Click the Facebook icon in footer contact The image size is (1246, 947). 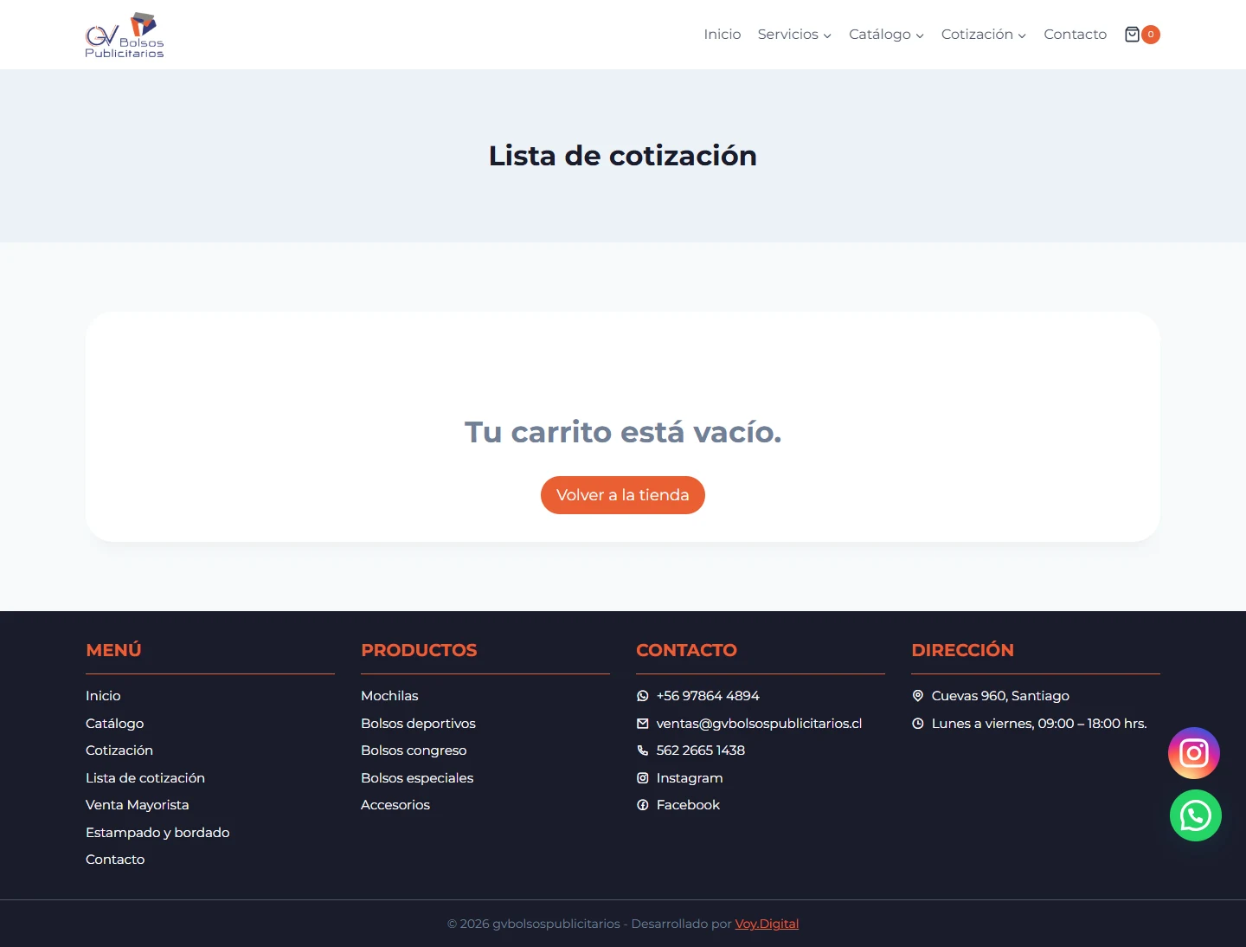coord(643,805)
